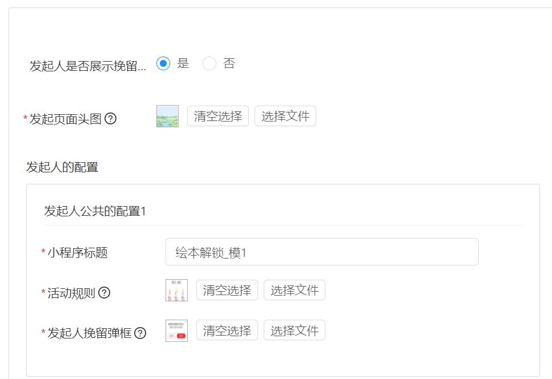Screen dimensions: 552x379
Task: Click the 发起人的配置 section title
Action: point(62,167)
